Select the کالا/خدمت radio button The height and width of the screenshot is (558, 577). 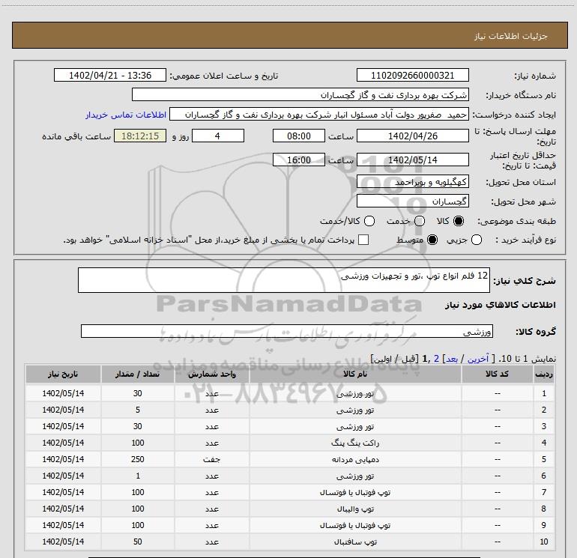point(369,221)
